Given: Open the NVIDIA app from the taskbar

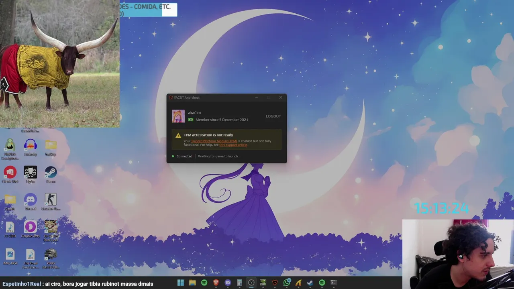Looking at the screenshot, I should 263,283.
